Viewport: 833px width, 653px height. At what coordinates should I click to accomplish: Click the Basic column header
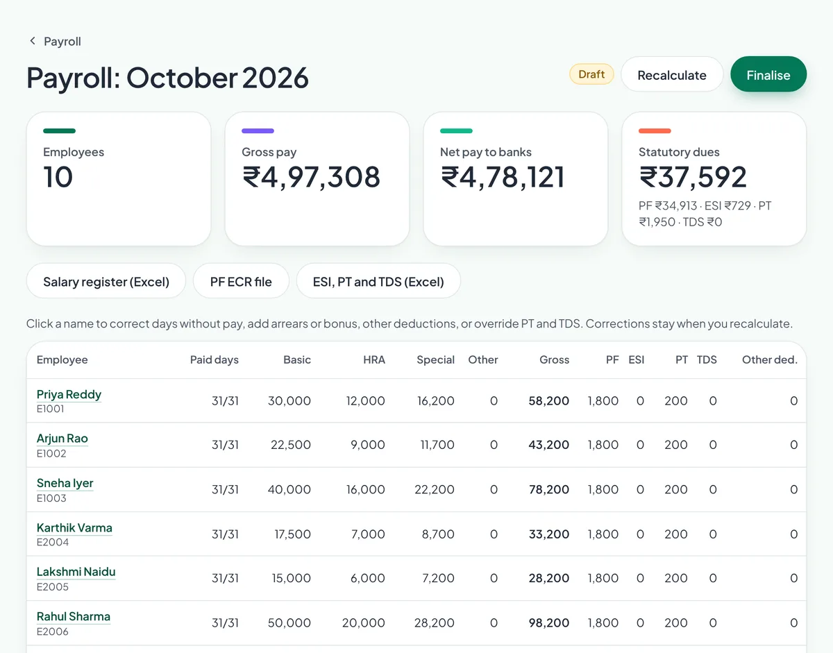click(297, 359)
